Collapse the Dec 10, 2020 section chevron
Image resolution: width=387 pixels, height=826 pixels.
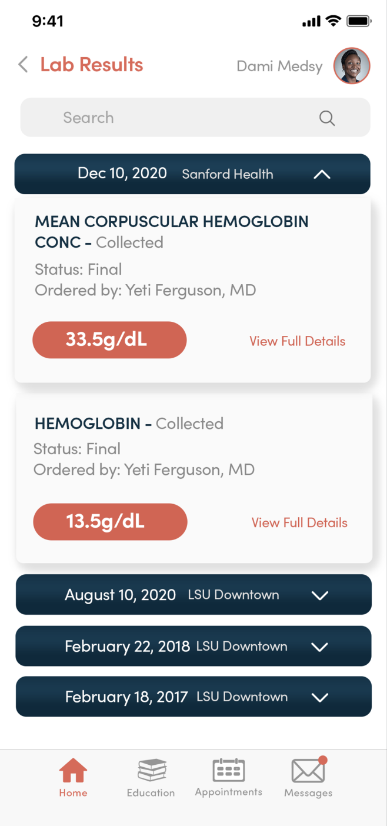(x=322, y=175)
